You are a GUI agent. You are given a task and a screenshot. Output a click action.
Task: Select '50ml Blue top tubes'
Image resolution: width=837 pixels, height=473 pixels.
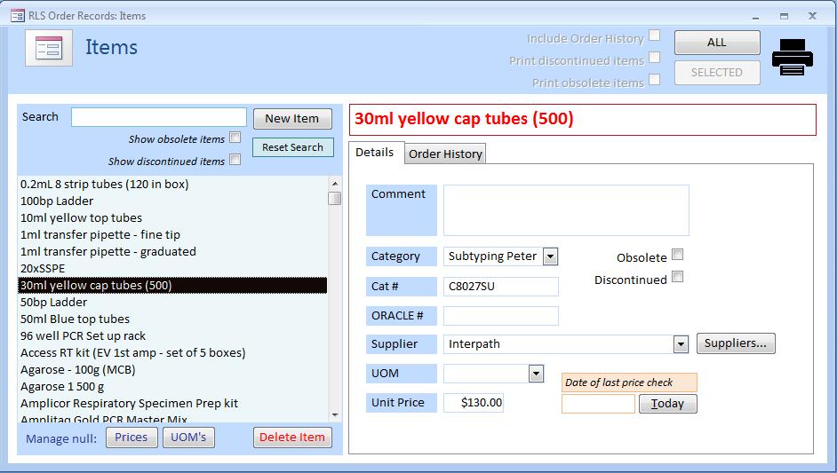click(173, 319)
